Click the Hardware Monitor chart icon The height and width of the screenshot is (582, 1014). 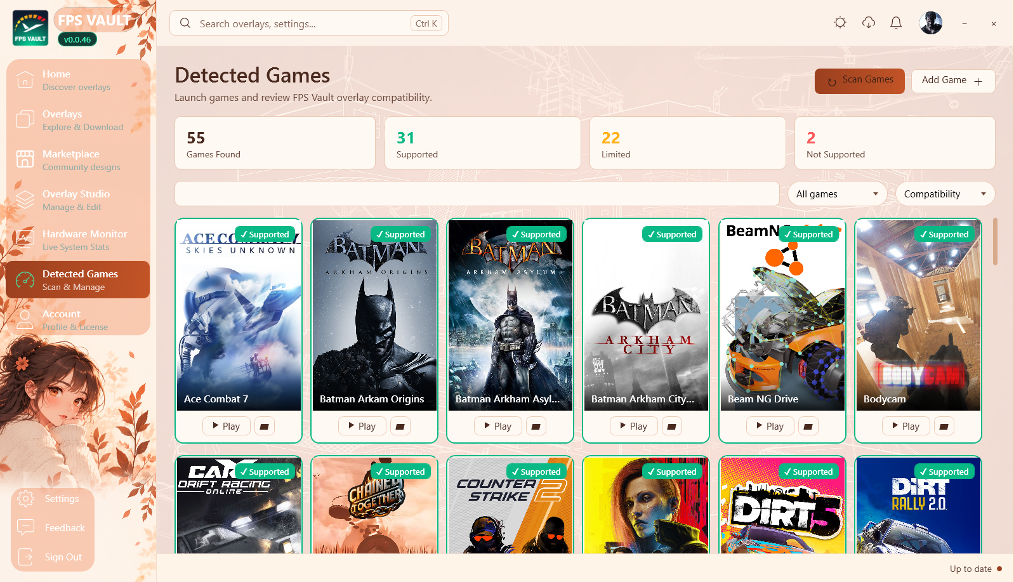(25, 239)
